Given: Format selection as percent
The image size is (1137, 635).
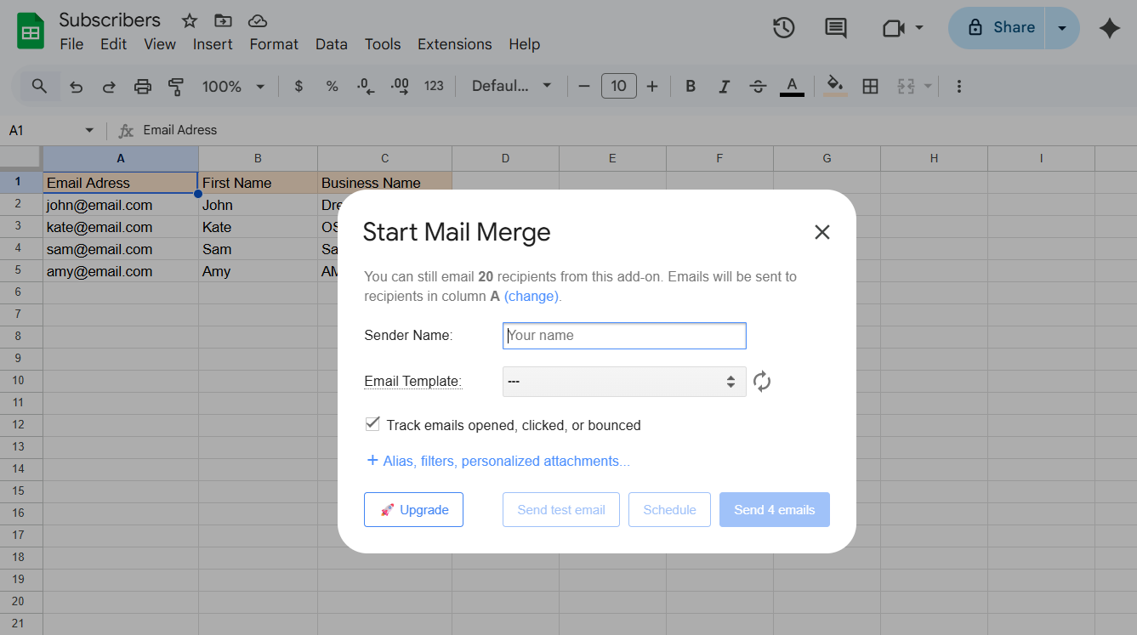Looking at the screenshot, I should coord(332,86).
